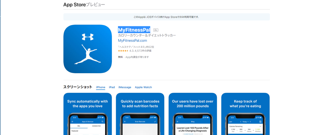The height and width of the screenshot is (135, 331).
Task: Open the MyFitnessPal.com developer link
Action: (x=132, y=41)
